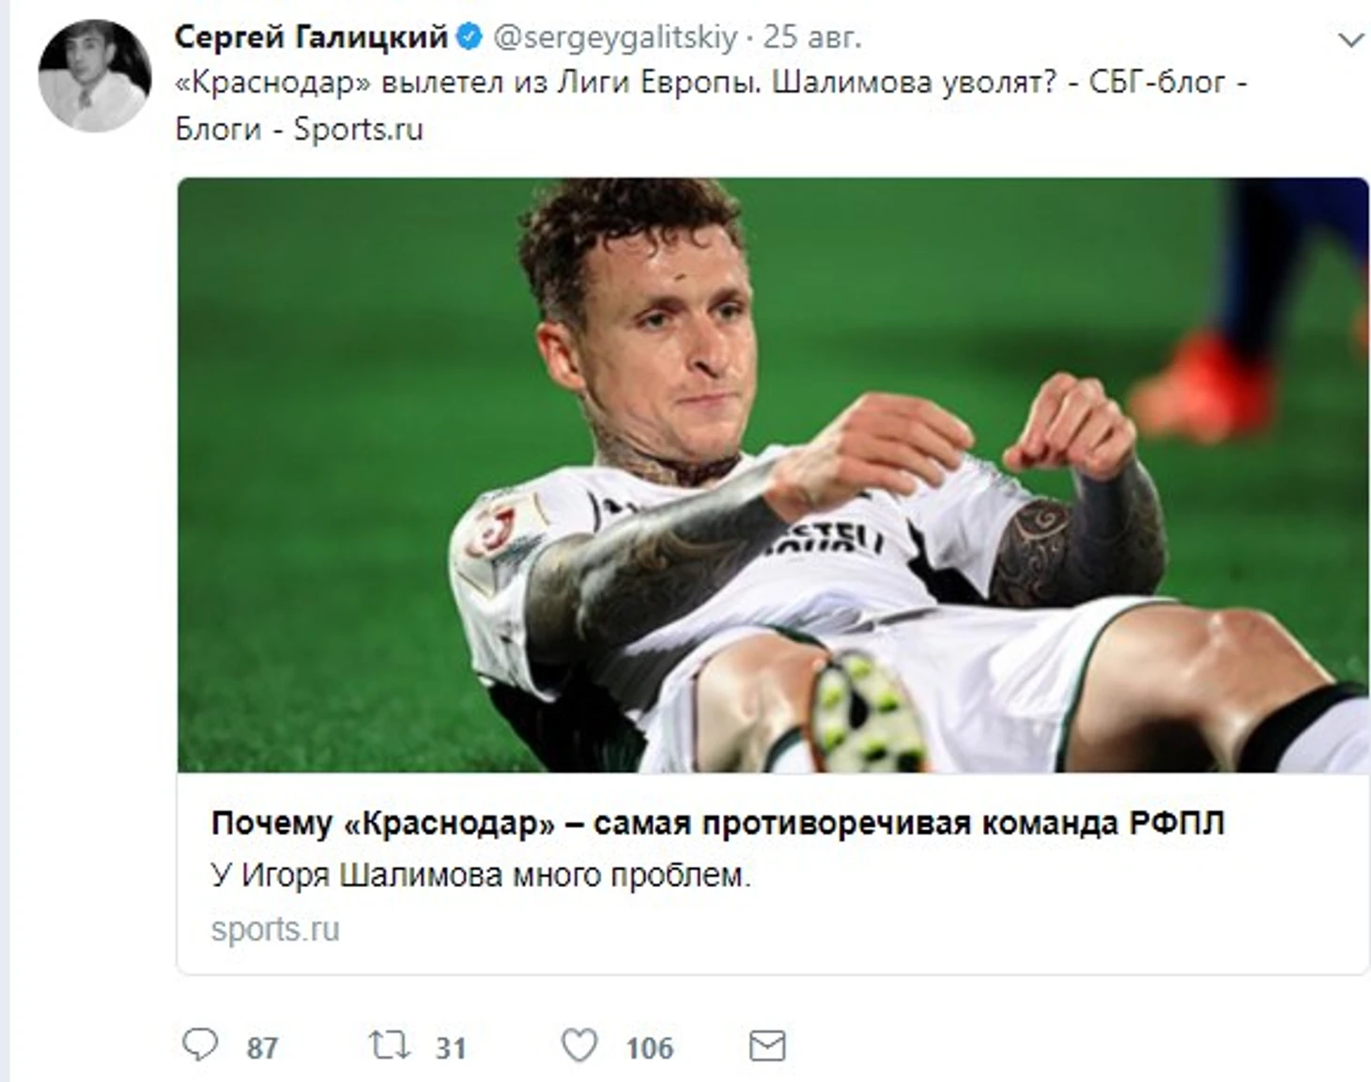Send tweet via envelope message icon

pos(767,1045)
